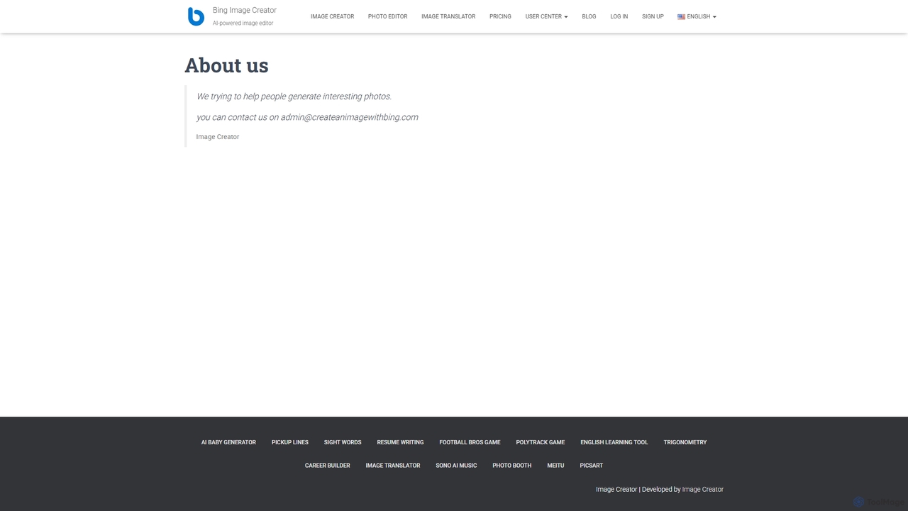Expand the User Center dropdown
Image resolution: width=908 pixels, height=511 pixels.
546,16
